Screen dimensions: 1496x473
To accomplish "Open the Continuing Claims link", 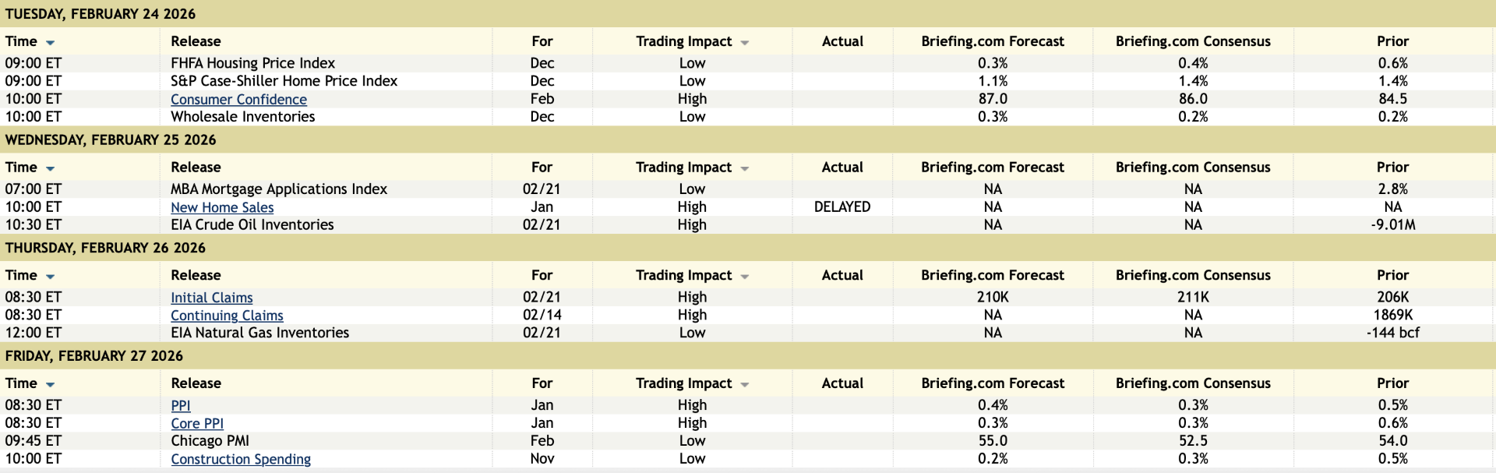I will [227, 316].
